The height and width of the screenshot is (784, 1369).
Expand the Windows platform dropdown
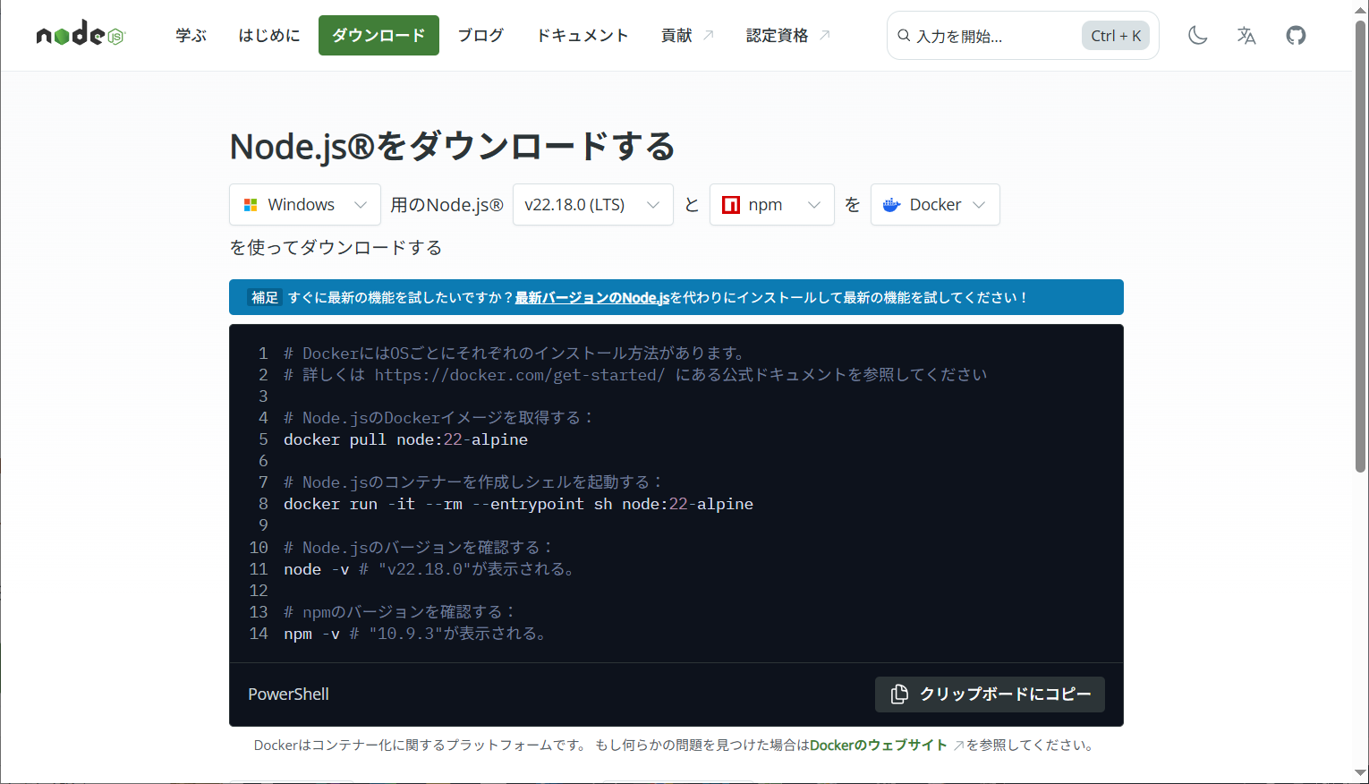point(360,205)
